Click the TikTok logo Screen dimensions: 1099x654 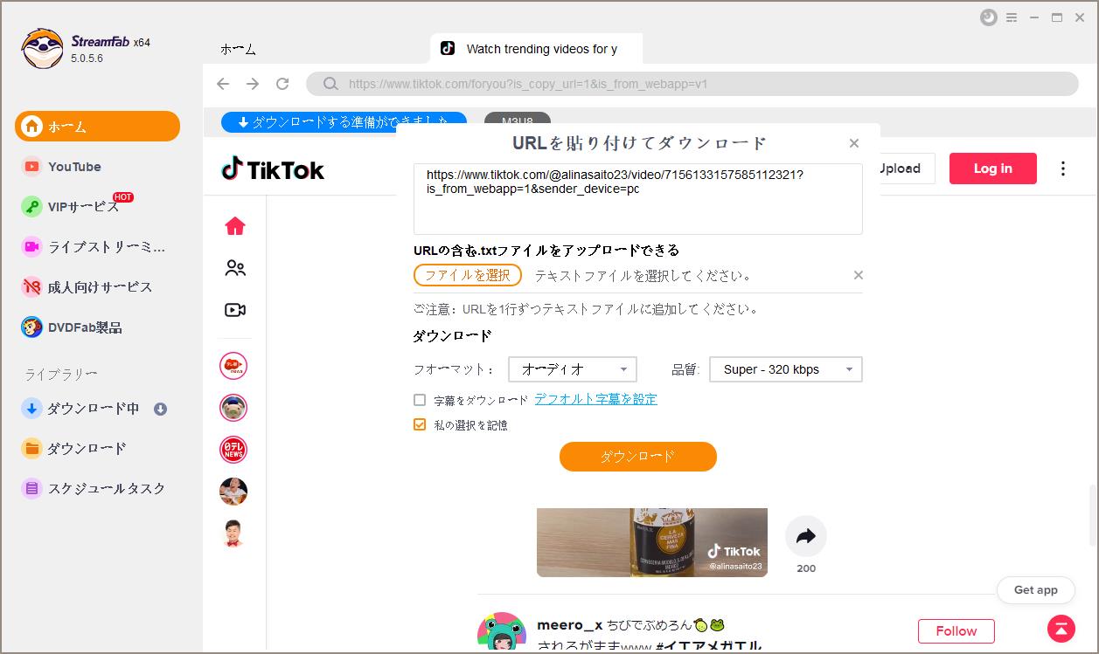point(273,169)
